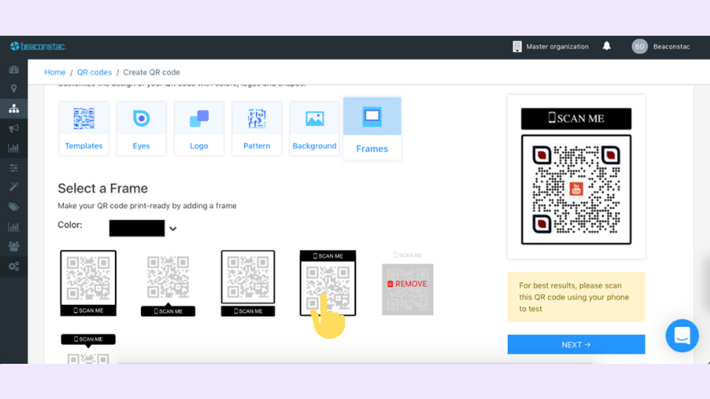Viewport: 710px width, 399px height.
Task: Open the gears settings sidebar icon
Action: (14, 266)
